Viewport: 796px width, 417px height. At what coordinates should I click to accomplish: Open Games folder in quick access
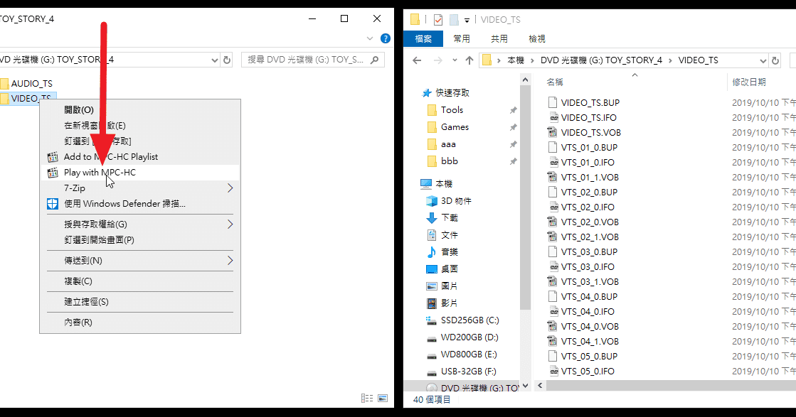[x=455, y=127]
